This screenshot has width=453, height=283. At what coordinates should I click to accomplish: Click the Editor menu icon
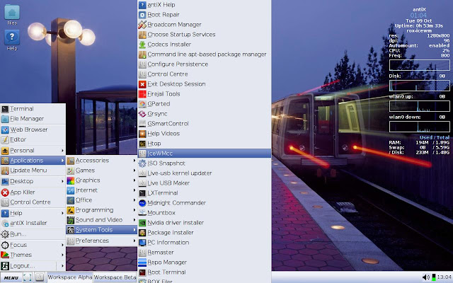pyautogui.click(x=5, y=139)
